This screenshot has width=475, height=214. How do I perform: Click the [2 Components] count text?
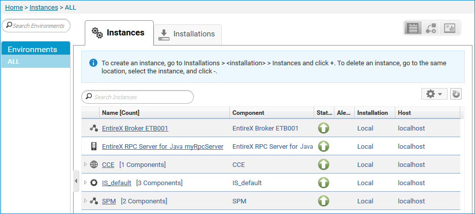[144, 201]
